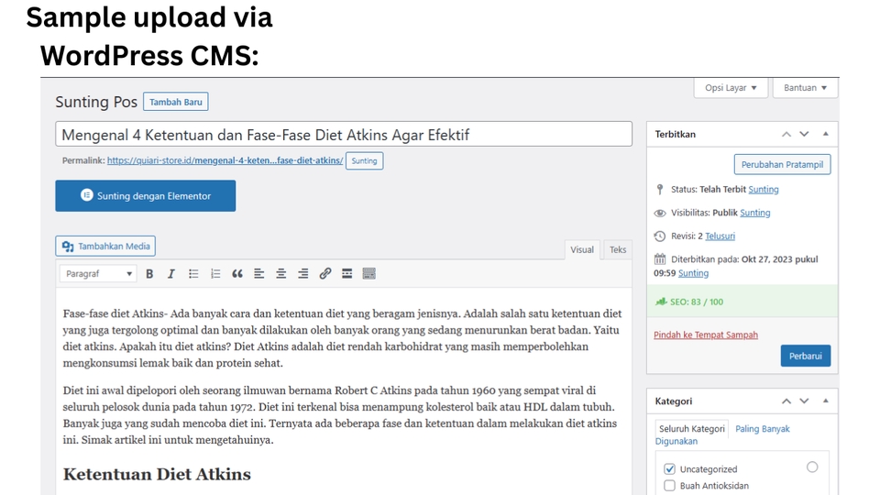Collapse the Terbitkan panel with triangle toggle
The height and width of the screenshot is (495, 880).
pos(826,134)
